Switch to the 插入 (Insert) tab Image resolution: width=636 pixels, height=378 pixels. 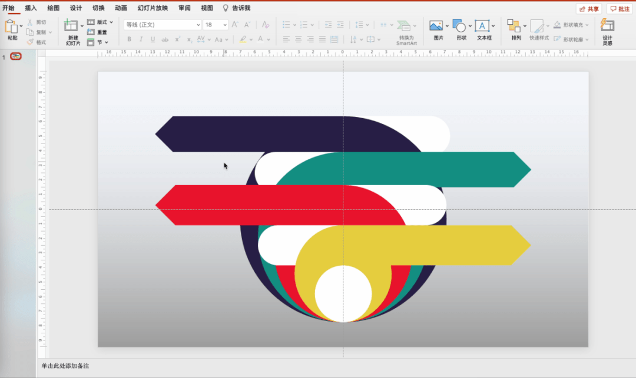tap(31, 8)
